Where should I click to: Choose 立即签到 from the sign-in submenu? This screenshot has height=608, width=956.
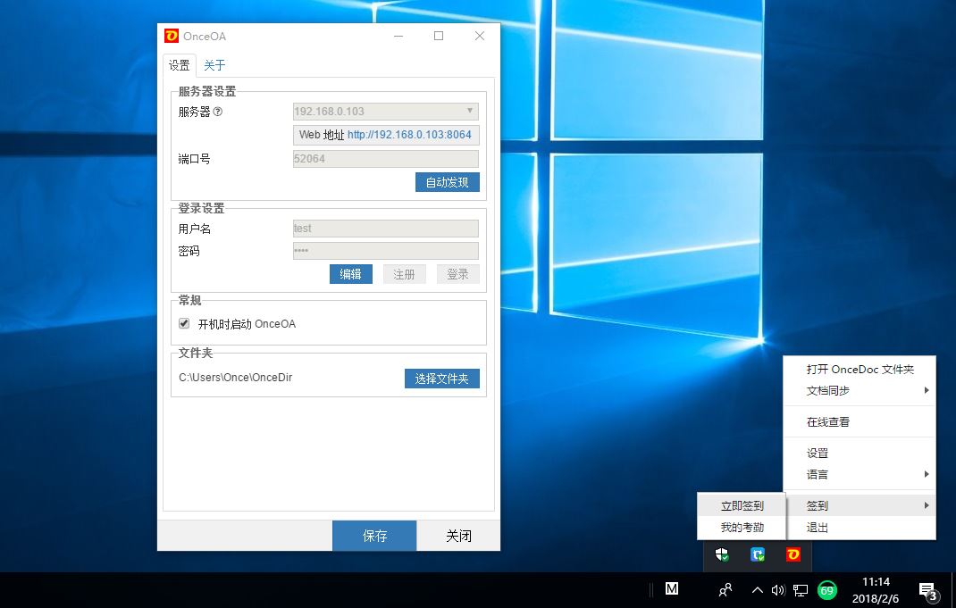[x=742, y=504]
